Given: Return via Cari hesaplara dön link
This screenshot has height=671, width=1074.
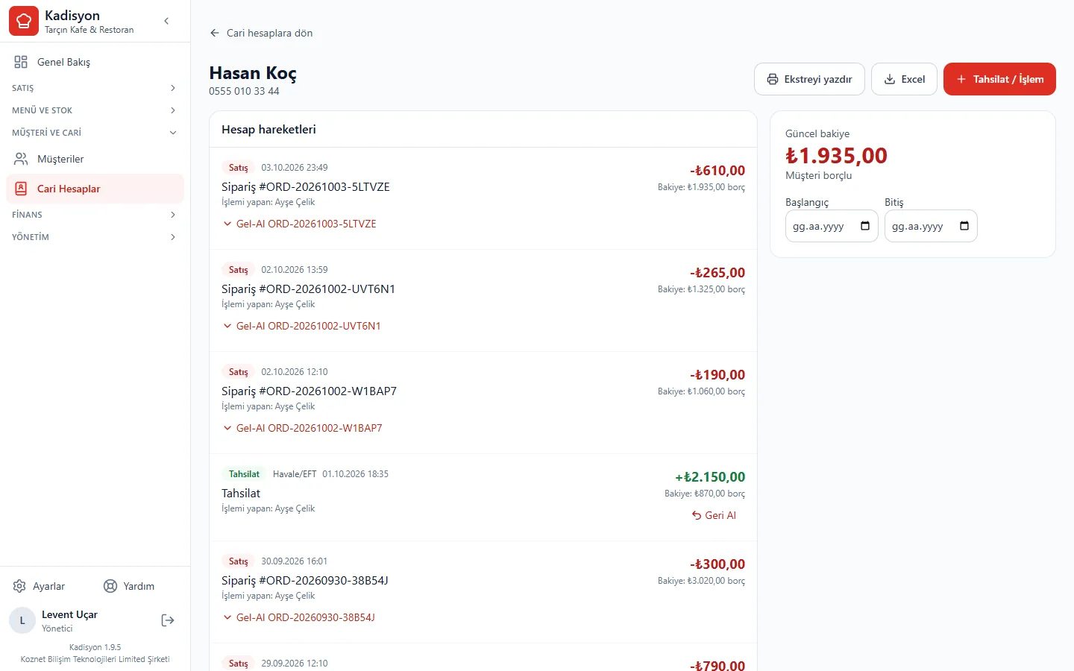Looking at the screenshot, I should point(261,33).
